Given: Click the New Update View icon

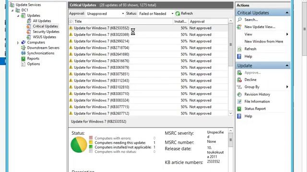Looking at the screenshot, I should 239,27.
